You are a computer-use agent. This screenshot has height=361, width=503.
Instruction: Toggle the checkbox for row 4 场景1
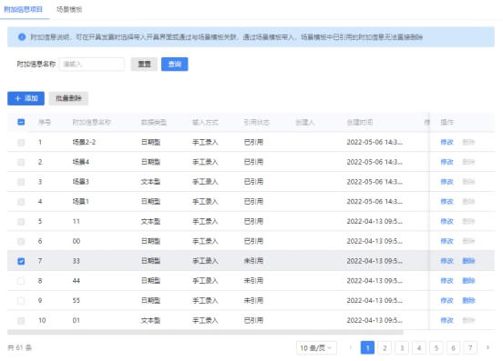click(x=21, y=202)
